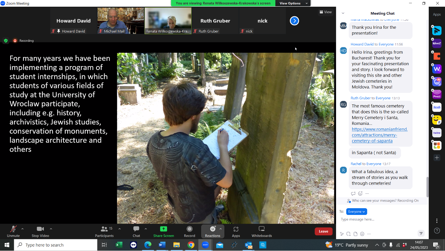Image resolution: width=445 pixels, height=251 pixels.
Task: Open the Everyone recipient dropdown
Action: [x=356, y=211]
